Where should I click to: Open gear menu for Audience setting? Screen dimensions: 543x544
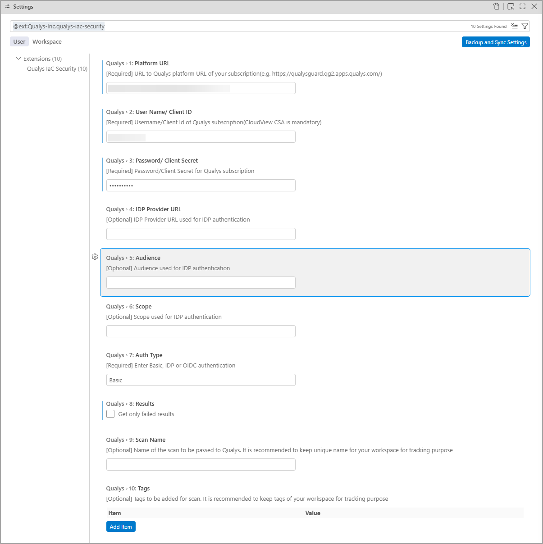[95, 257]
